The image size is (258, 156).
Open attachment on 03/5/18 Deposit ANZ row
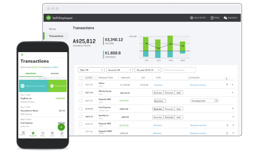[x=227, y=125]
